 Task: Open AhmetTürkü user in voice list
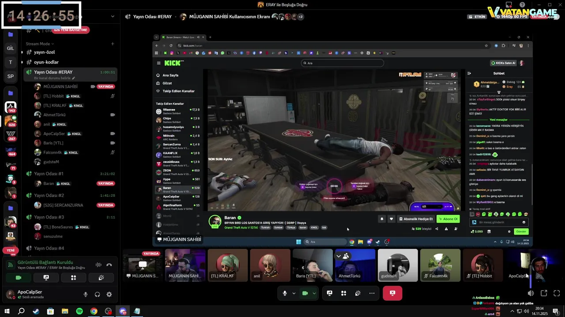75,115
